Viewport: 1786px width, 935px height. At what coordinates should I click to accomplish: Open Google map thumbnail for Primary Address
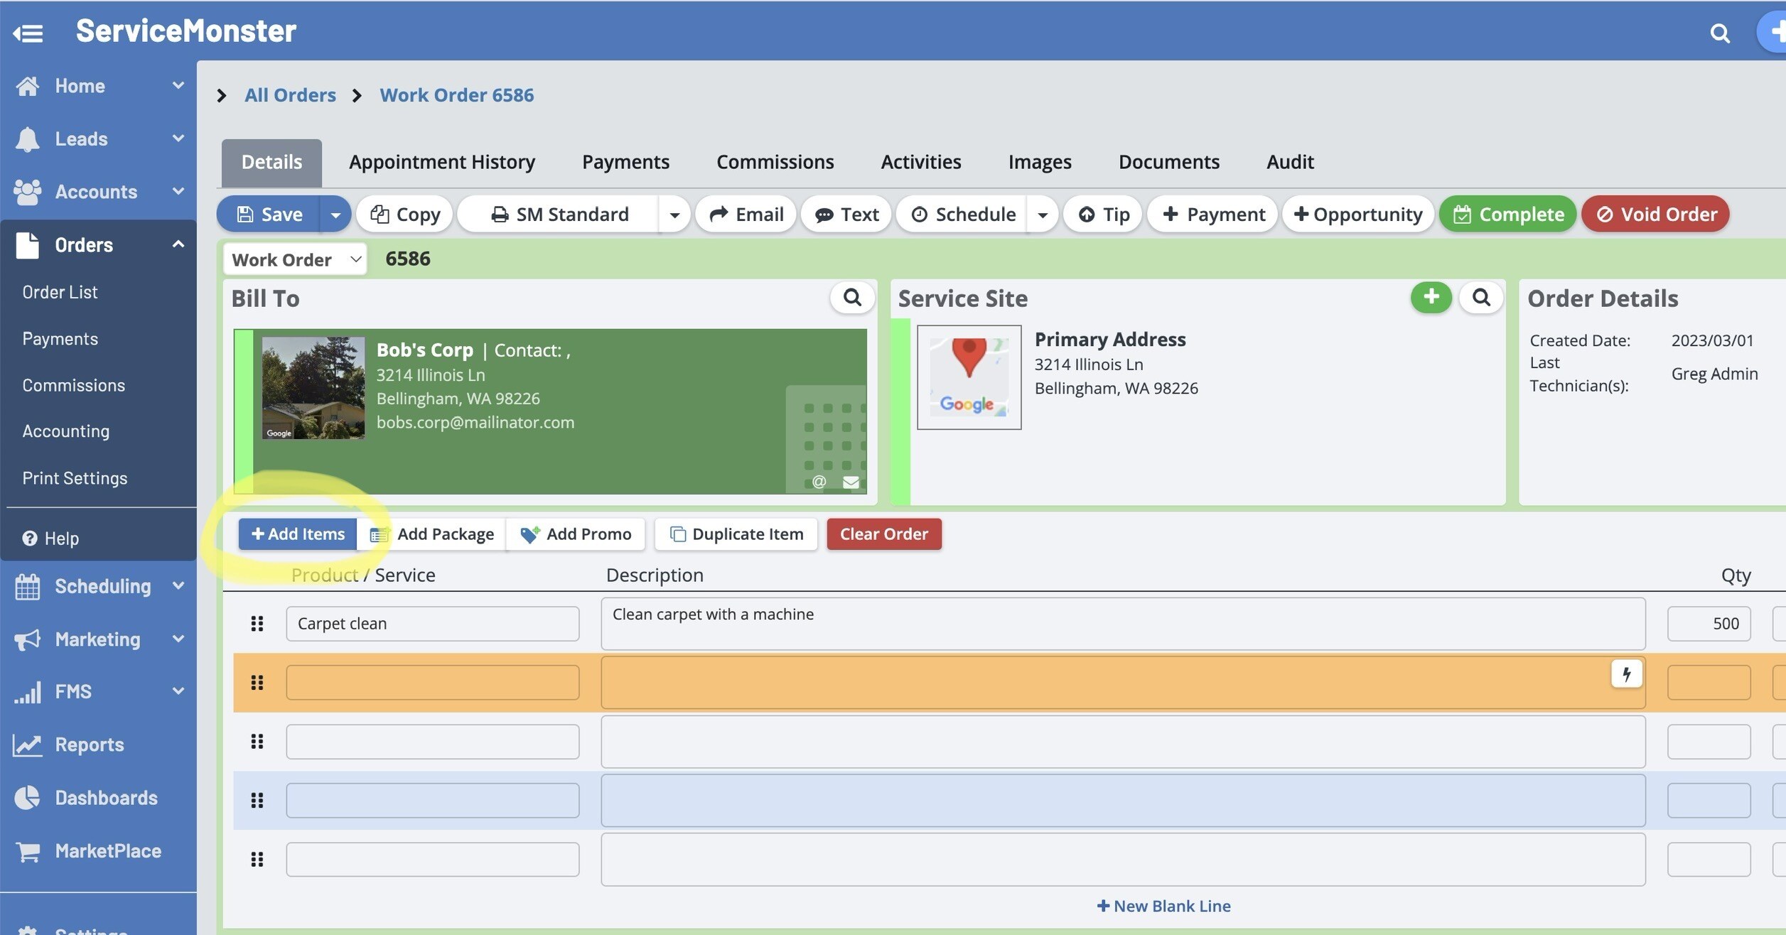click(969, 377)
